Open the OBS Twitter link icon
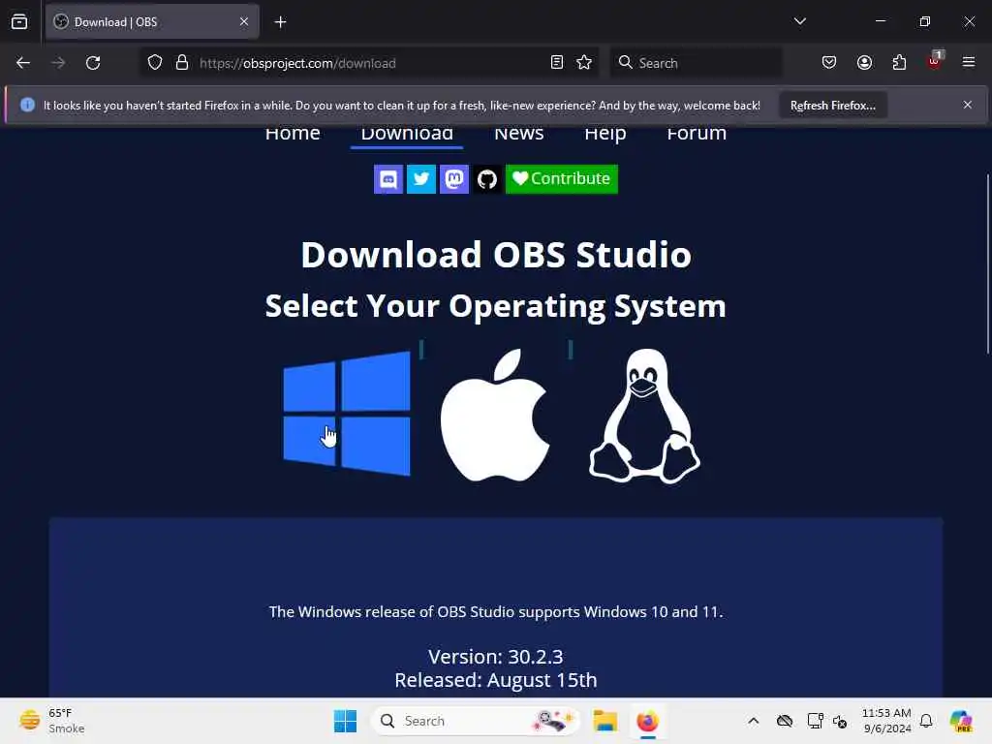The image size is (992, 744). [x=421, y=179]
